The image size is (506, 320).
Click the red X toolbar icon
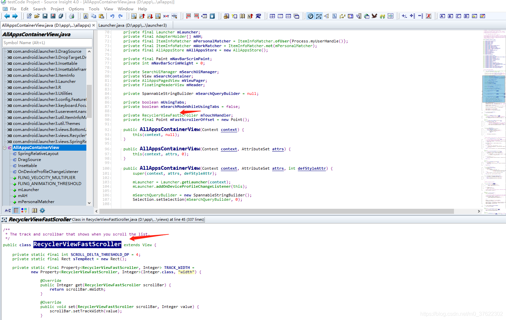(x=429, y=16)
